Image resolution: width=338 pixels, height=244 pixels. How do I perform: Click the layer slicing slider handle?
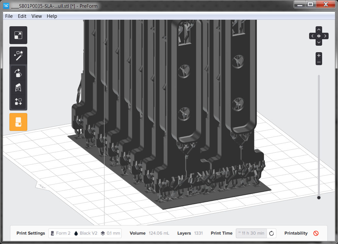click(319, 197)
